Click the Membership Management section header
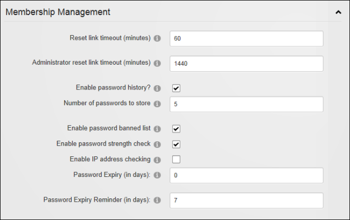 pyautogui.click(x=58, y=12)
